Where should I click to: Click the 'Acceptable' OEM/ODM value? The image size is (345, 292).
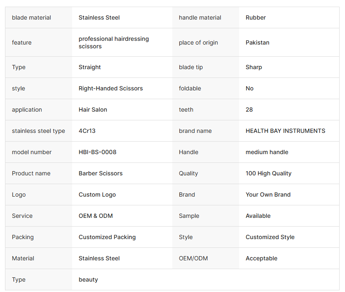point(262,258)
